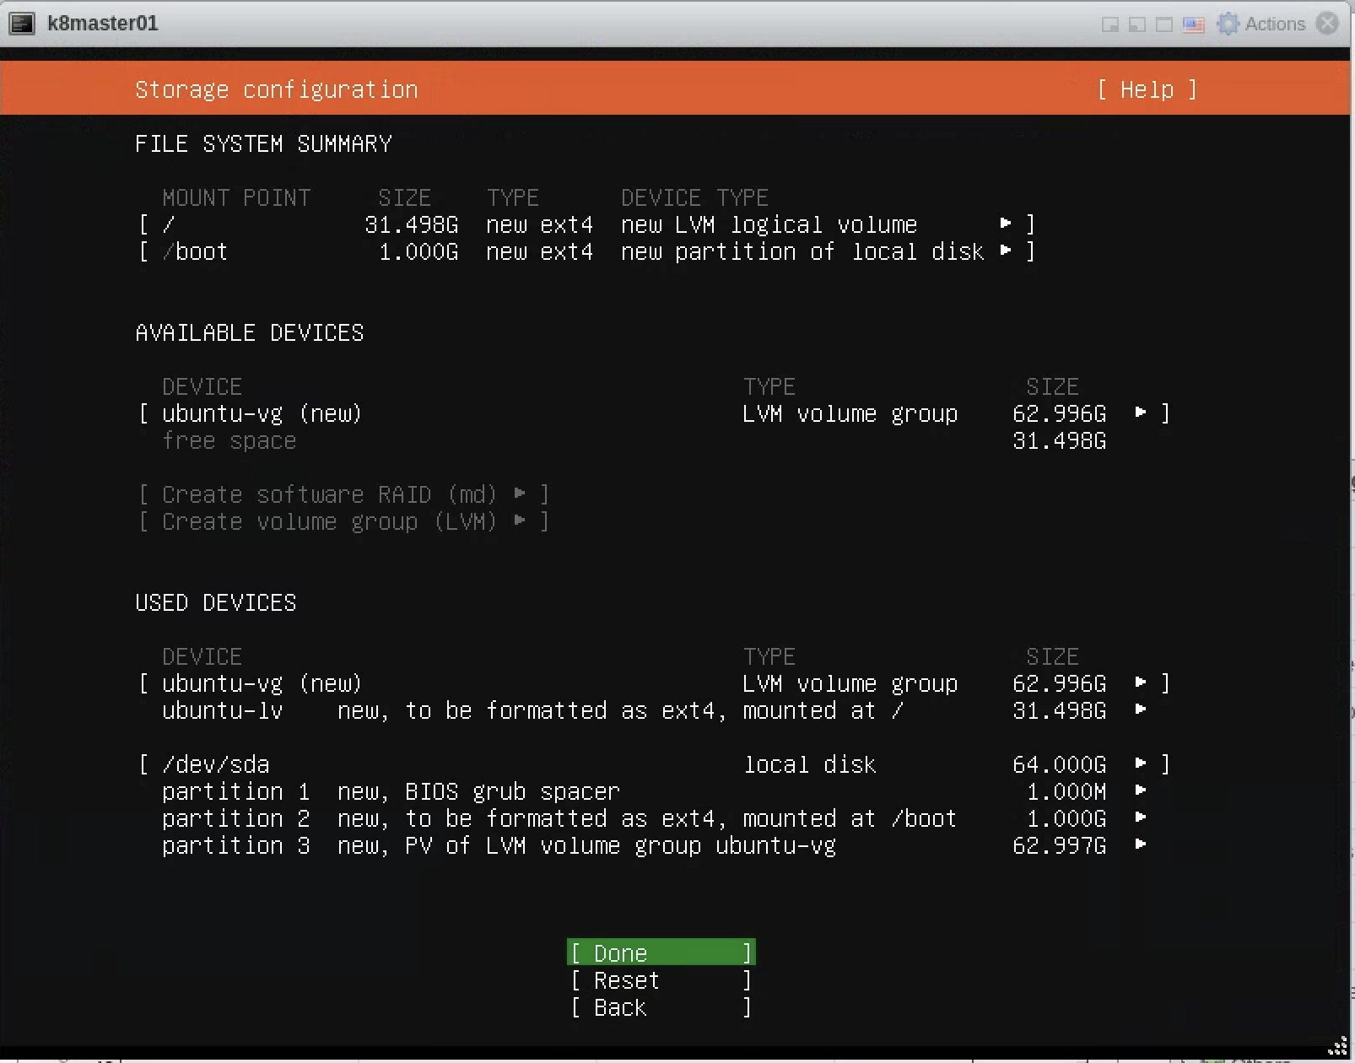The width and height of the screenshot is (1355, 1063).
Task: Click the Actions gear icon
Action: point(1228,24)
